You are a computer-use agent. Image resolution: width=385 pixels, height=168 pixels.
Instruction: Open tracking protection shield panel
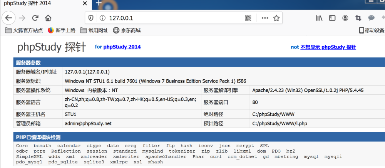click(91, 18)
